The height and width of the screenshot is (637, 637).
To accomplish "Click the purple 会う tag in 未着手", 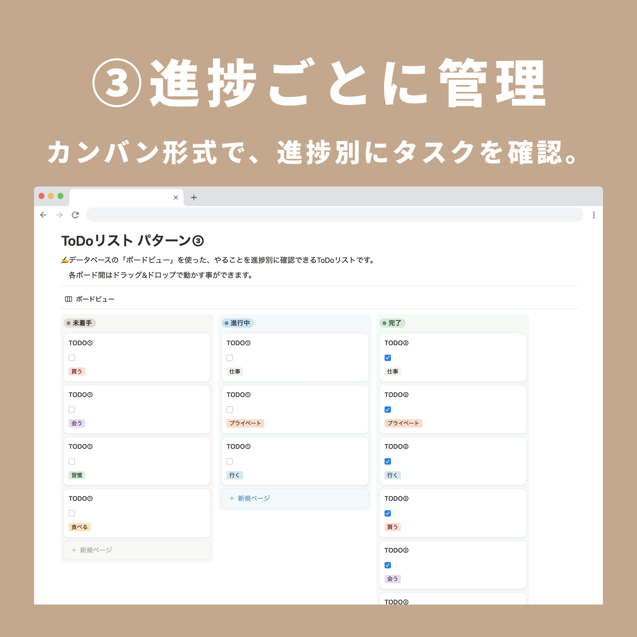I will (77, 423).
